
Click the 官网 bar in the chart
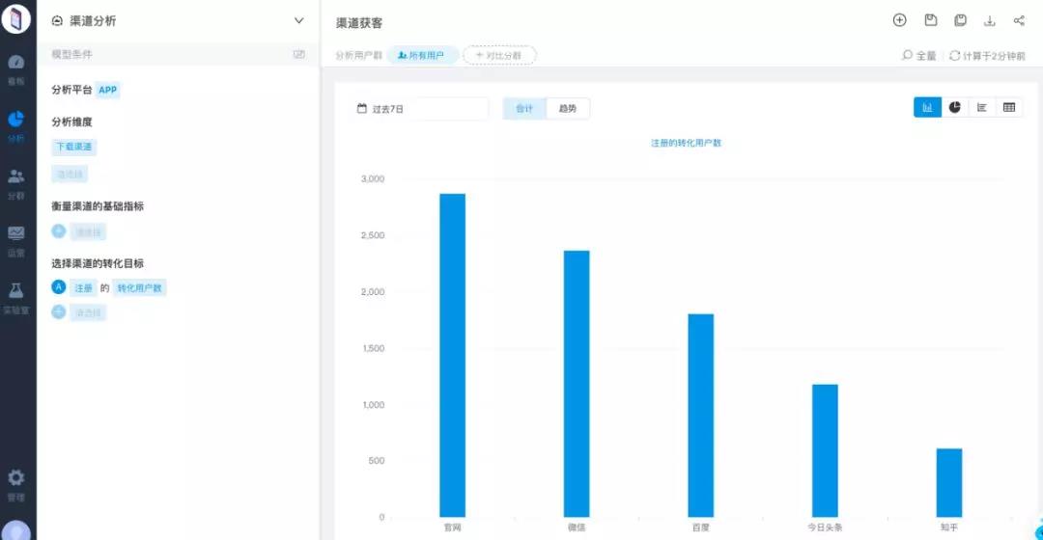(452, 356)
